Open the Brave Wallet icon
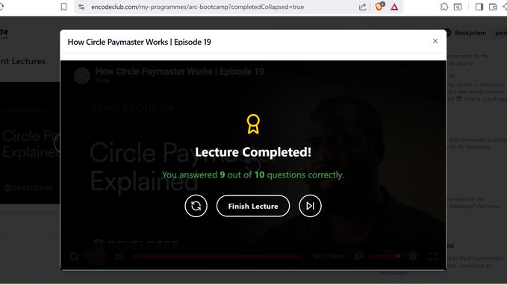The width and height of the screenshot is (507, 285). coord(493,7)
